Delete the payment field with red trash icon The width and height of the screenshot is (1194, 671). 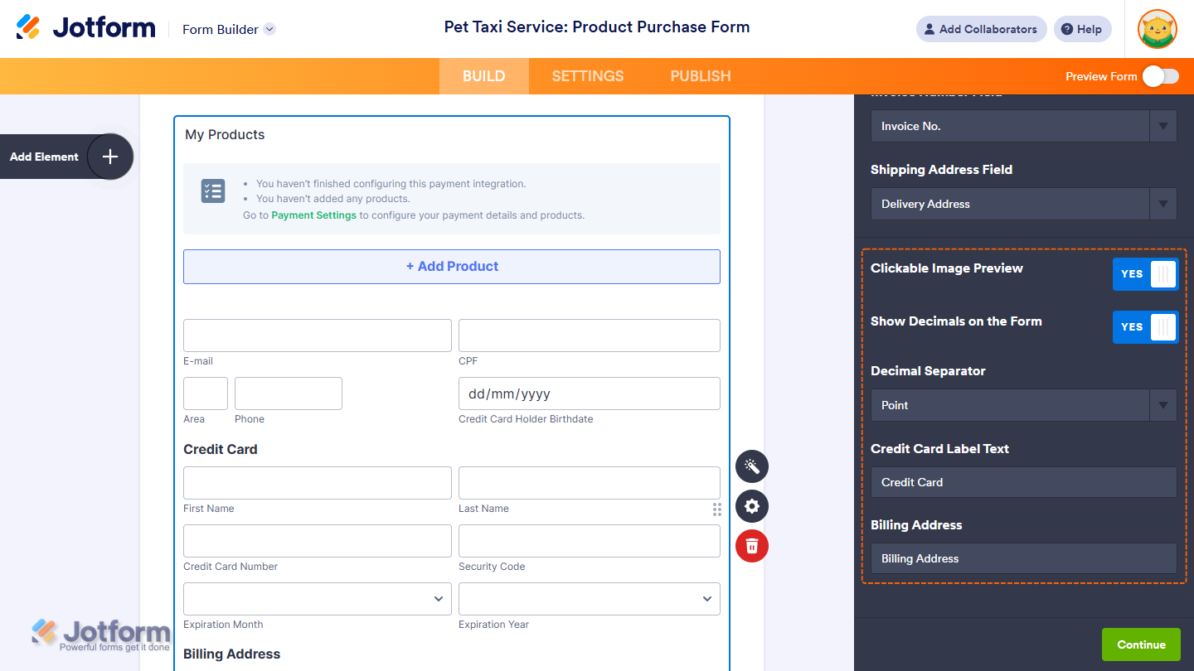[x=752, y=546]
